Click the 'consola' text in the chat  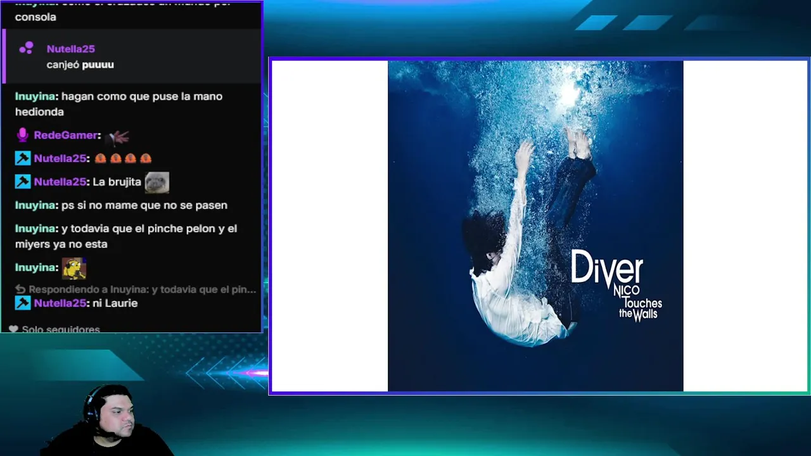point(35,17)
